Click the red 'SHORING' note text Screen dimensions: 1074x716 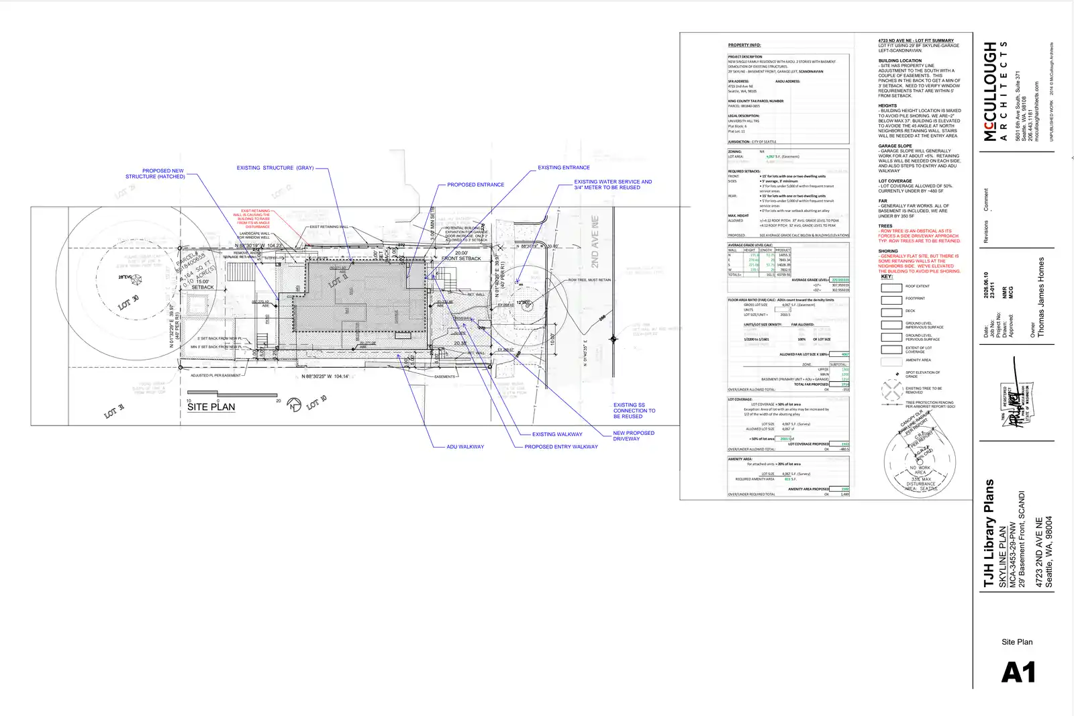tap(920, 264)
